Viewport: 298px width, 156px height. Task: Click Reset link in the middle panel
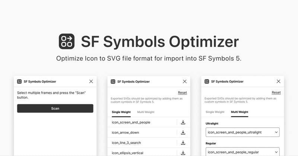(x=182, y=93)
